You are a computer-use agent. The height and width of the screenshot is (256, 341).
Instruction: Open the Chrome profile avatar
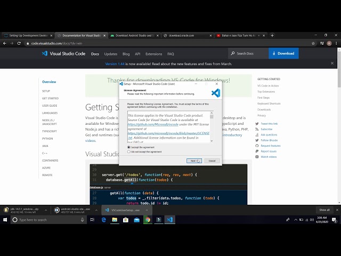point(329,43)
